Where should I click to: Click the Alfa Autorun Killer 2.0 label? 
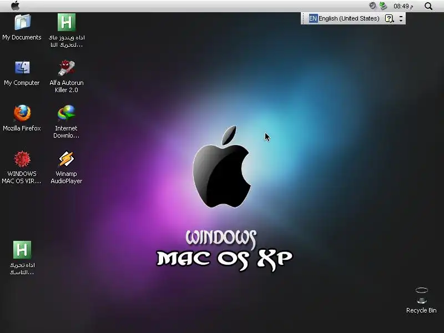coord(66,87)
